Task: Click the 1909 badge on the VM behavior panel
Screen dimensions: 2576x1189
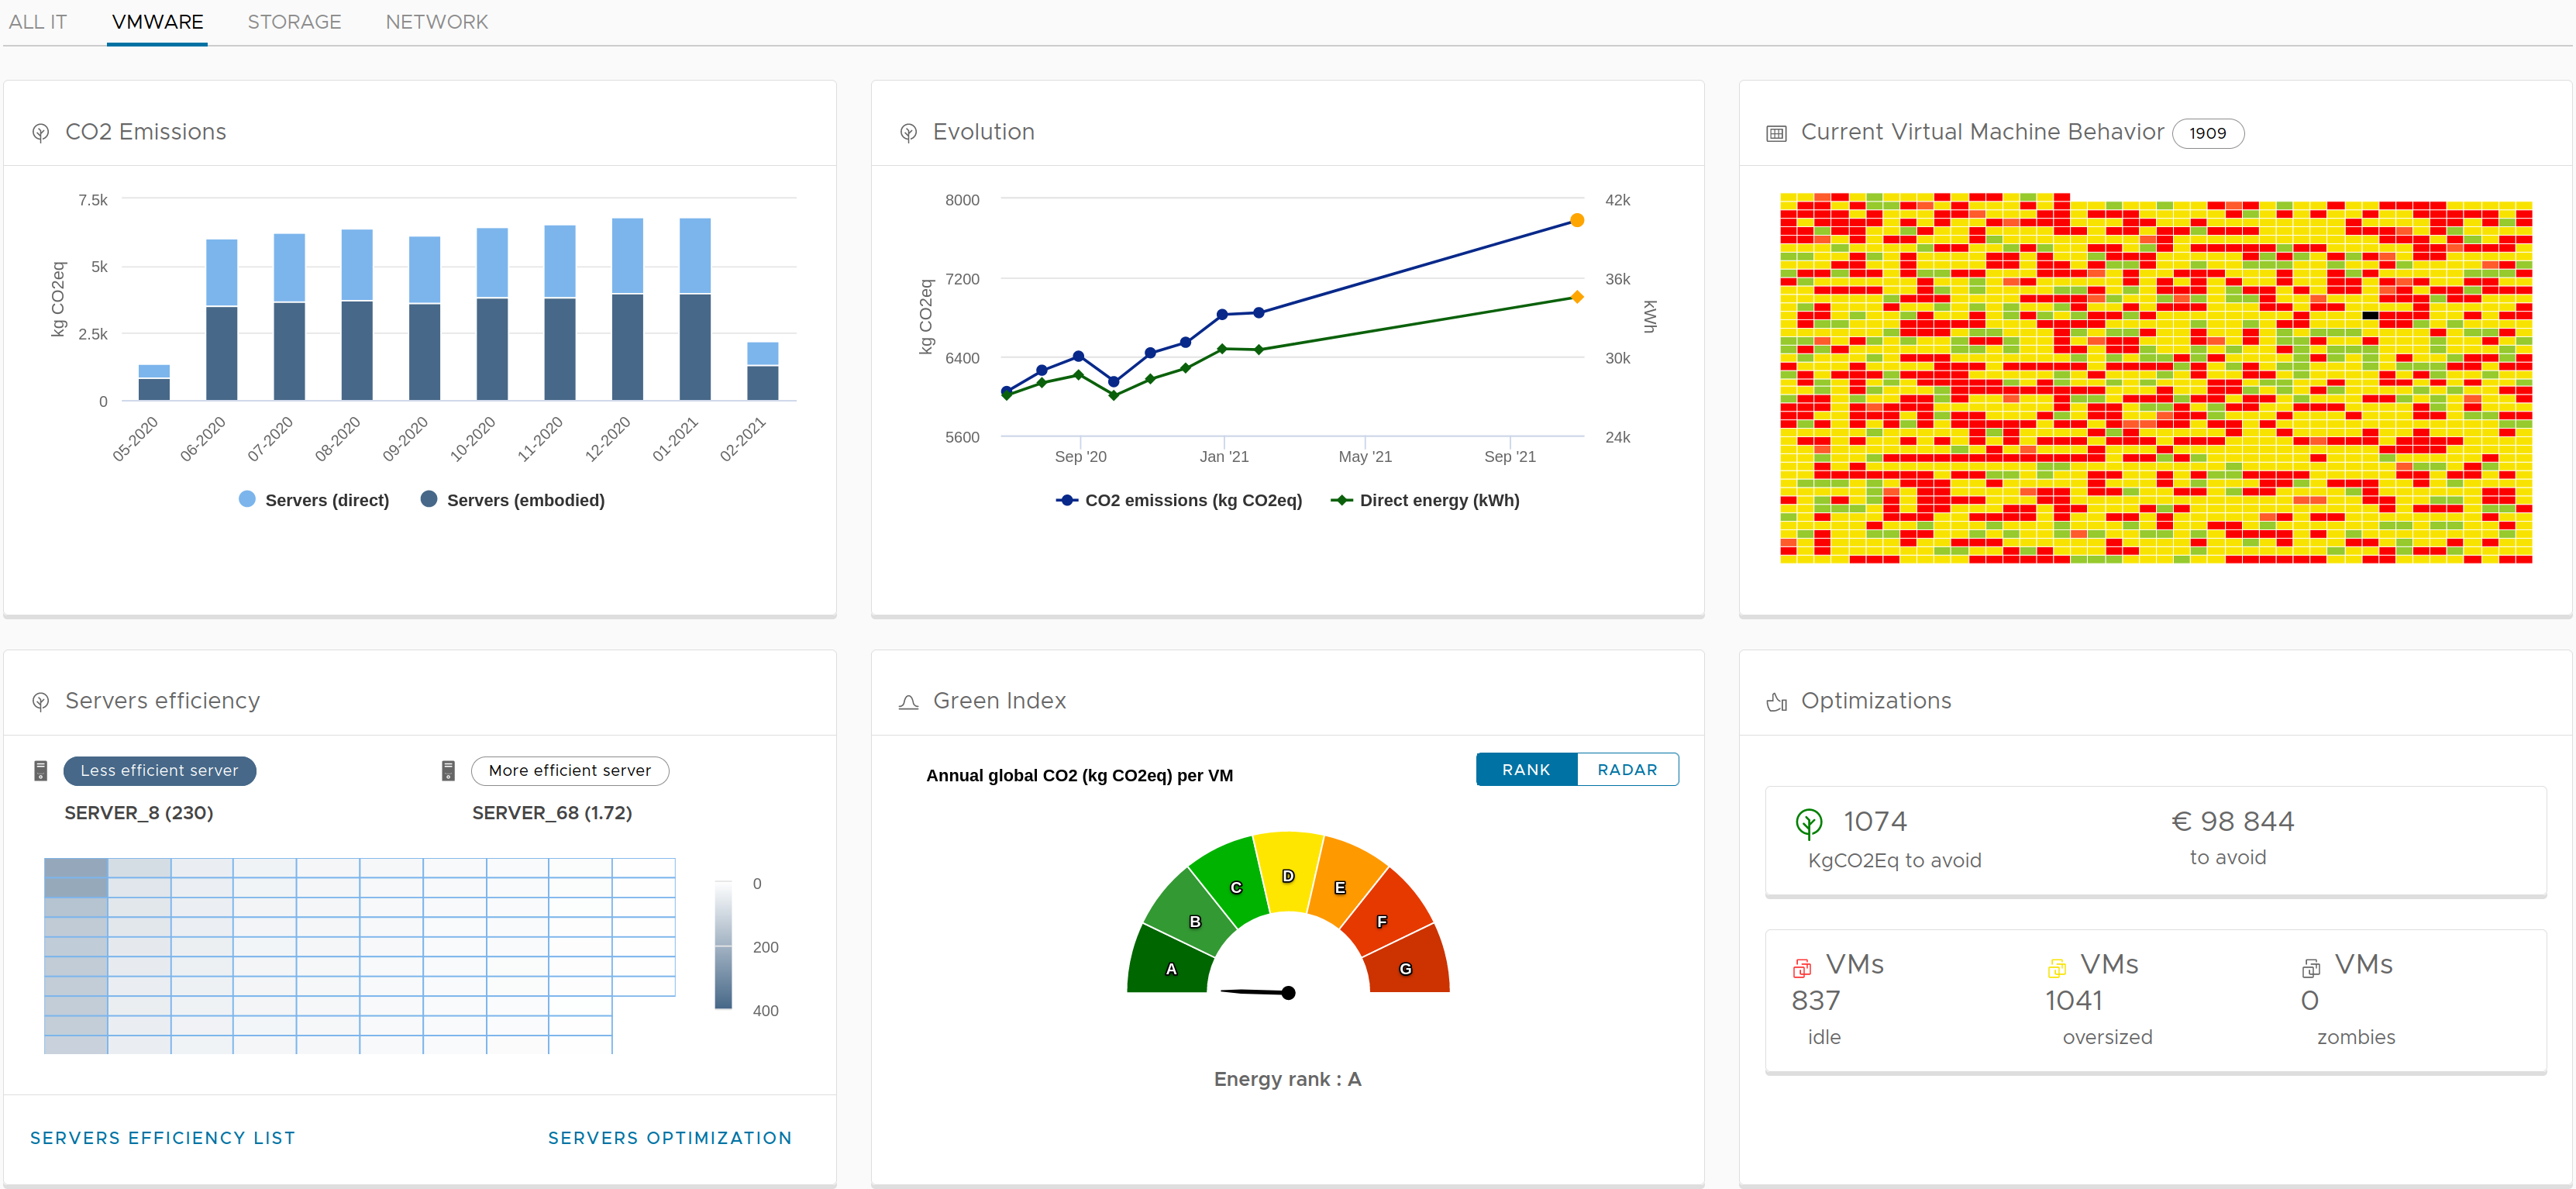Action: click(2208, 133)
